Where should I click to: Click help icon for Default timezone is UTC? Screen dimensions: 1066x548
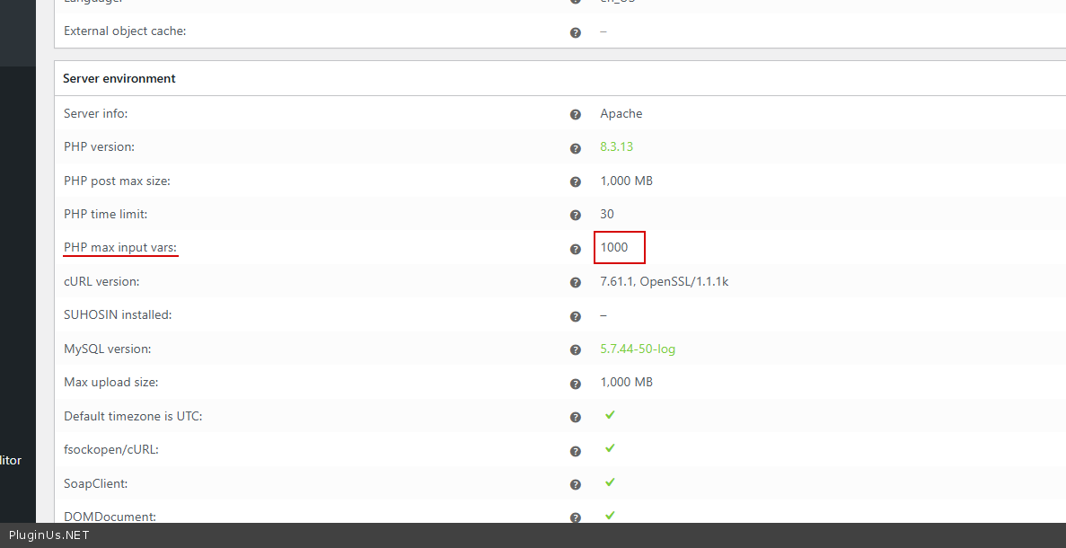coord(576,418)
